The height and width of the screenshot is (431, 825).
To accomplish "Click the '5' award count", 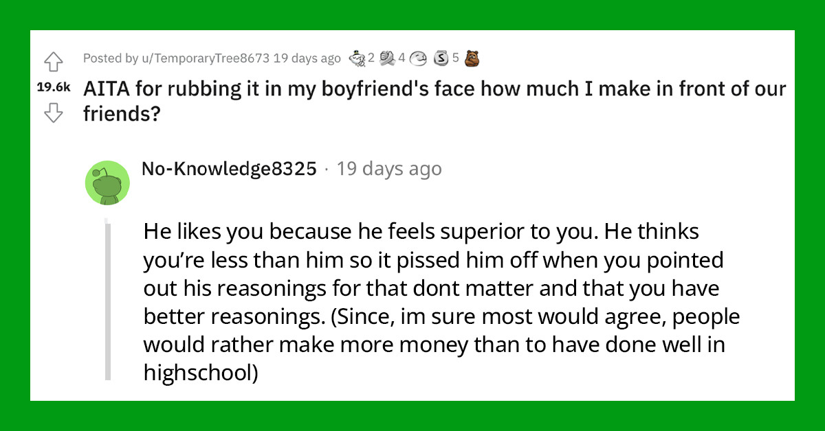I will (x=454, y=58).
